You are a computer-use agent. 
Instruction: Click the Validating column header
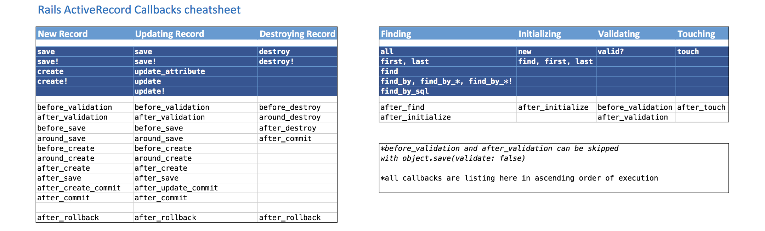click(636, 34)
